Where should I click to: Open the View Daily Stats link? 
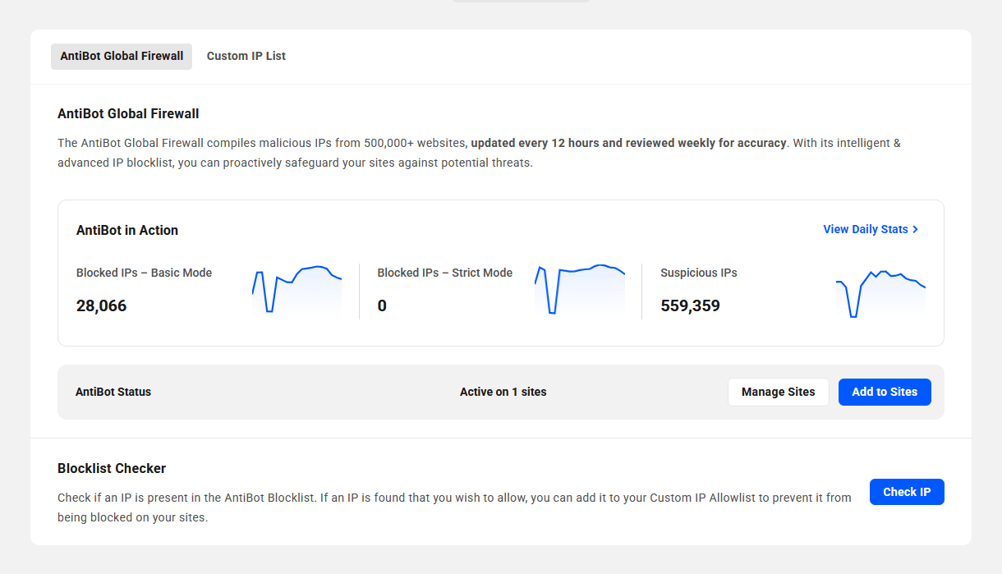pos(865,229)
